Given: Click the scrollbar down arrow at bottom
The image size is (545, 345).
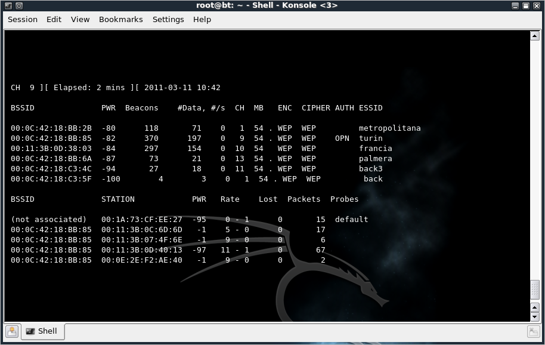Looking at the screenshot, I should [x=535, y=316].
